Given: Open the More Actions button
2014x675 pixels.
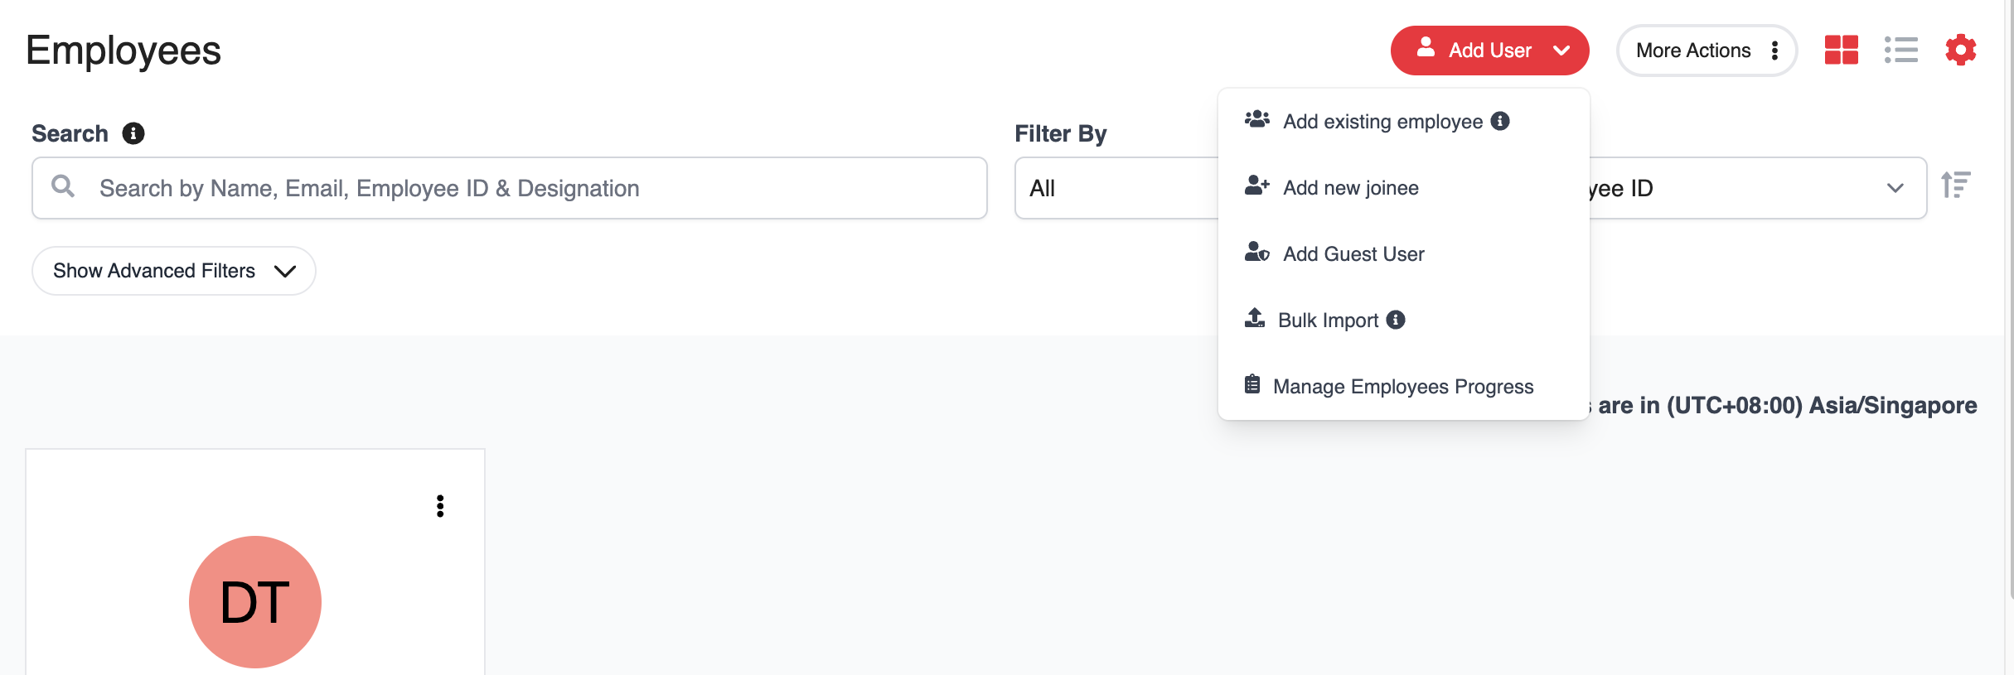Looking at the screenshot, I should [1706, 51].
